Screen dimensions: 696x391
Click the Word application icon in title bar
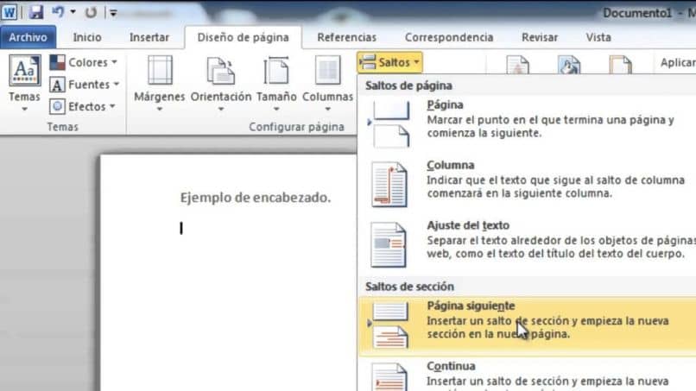(9, 12)
